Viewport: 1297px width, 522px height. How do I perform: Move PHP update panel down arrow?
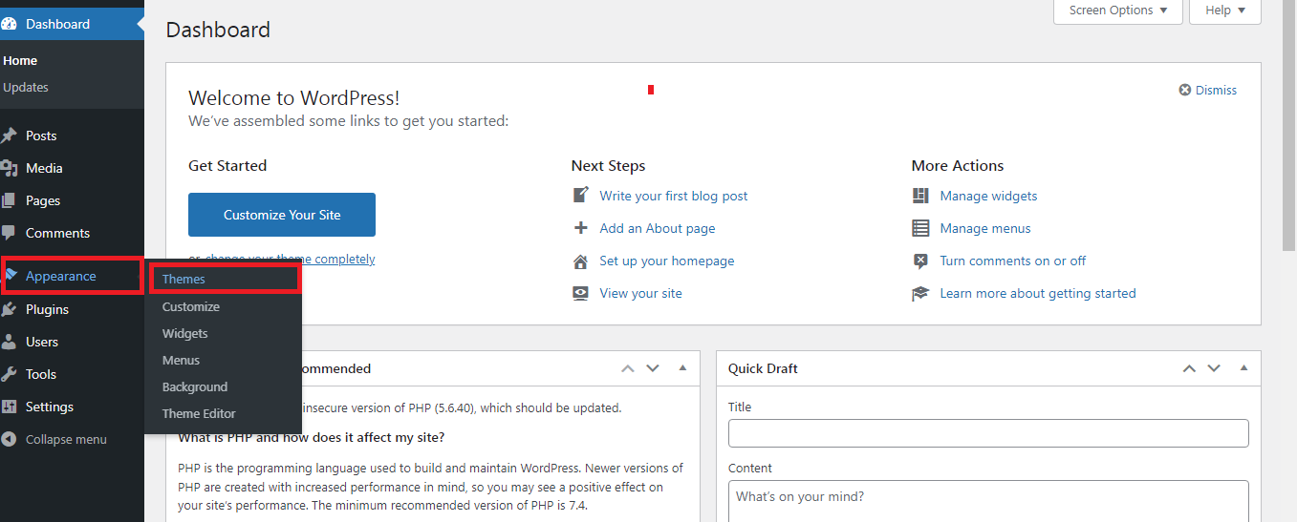pos(653,368)
